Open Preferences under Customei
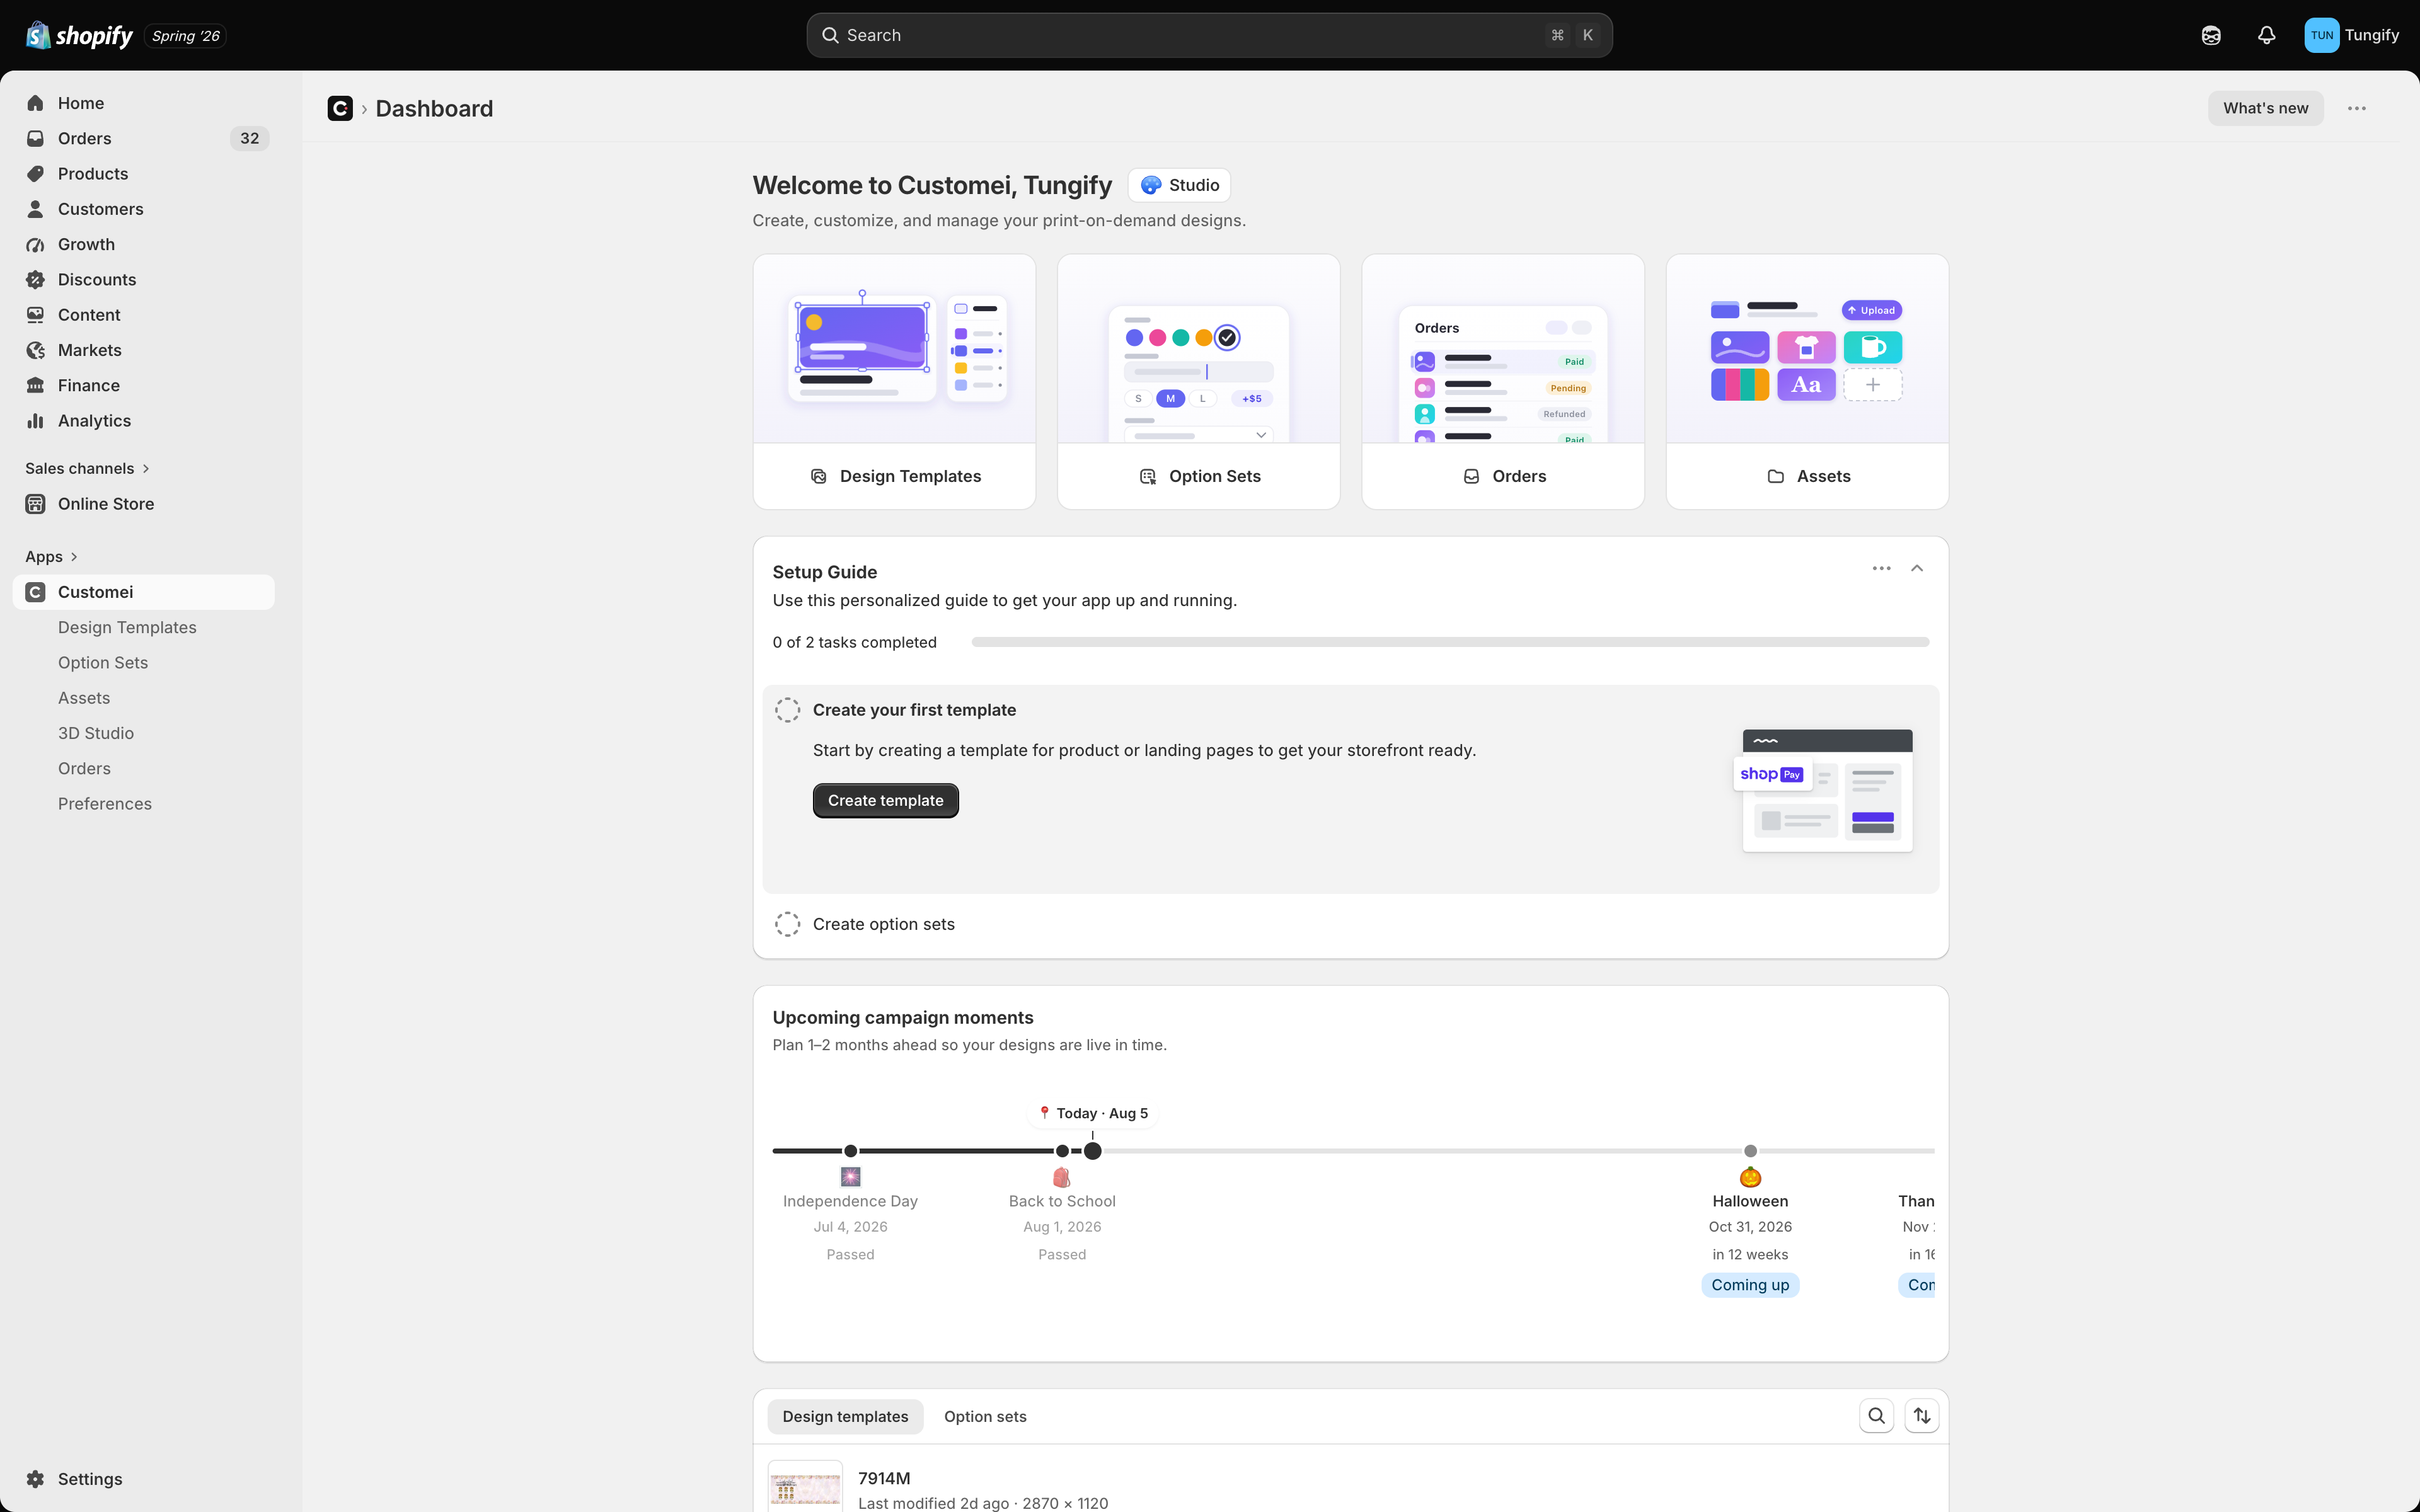This screenshot has height=1512, width=2420. click(x=105, y=804)
